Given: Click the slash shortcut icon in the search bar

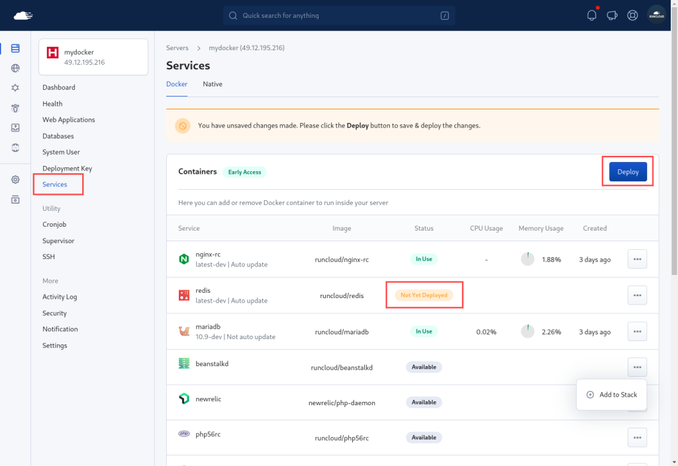Looking at the screenshot, I should [x=444, y=16].
